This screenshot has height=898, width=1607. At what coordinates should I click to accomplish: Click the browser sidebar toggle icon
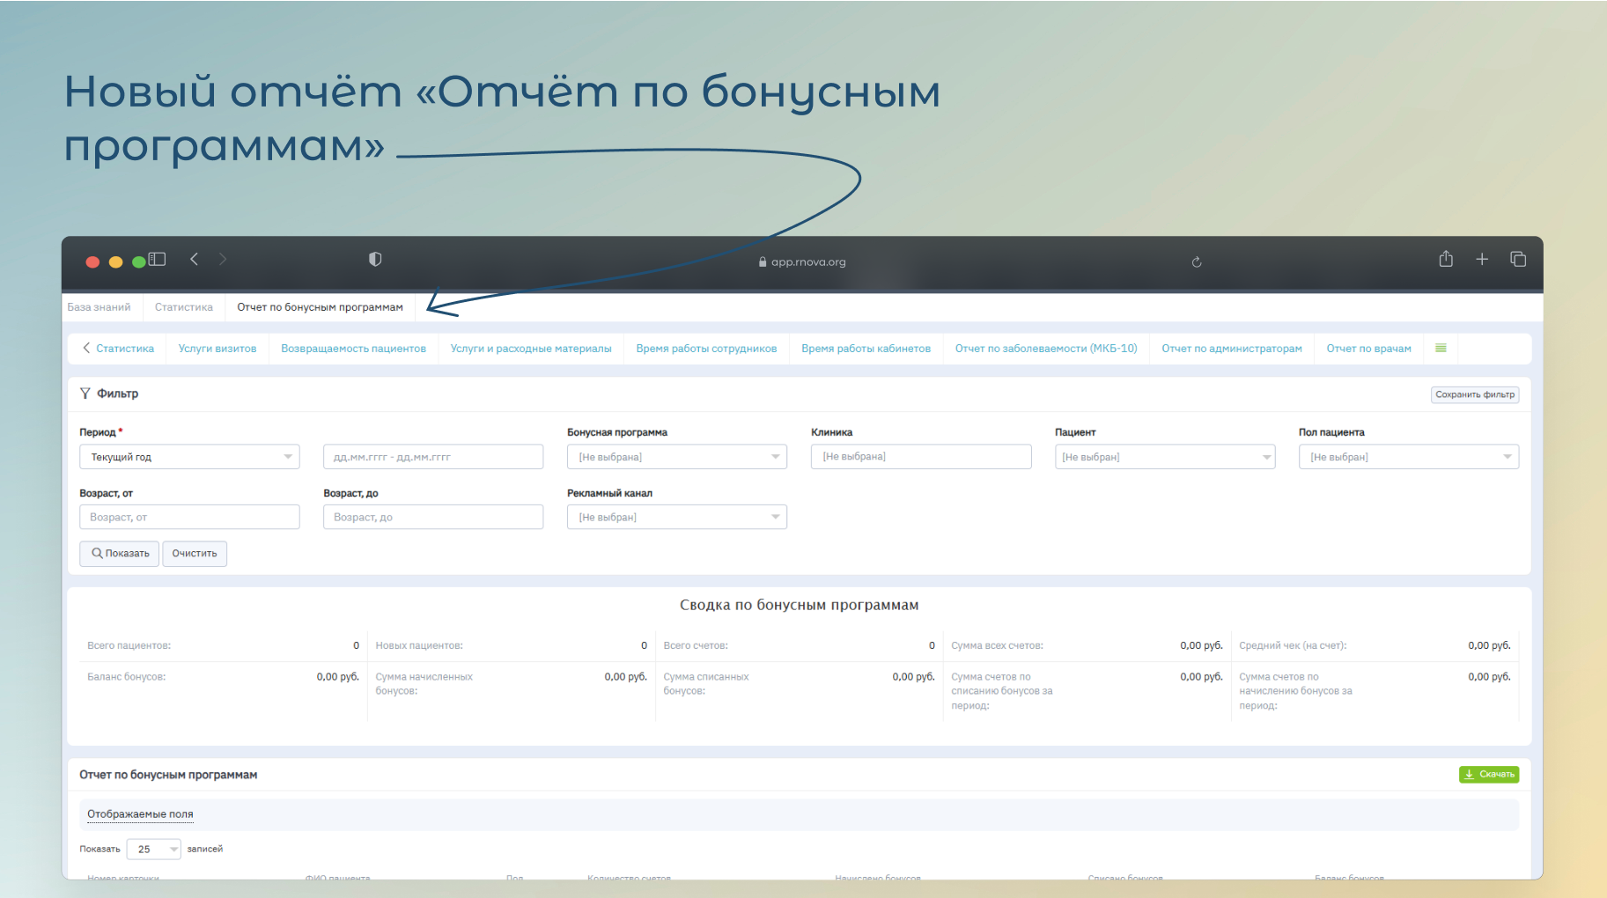pos(158,259)
